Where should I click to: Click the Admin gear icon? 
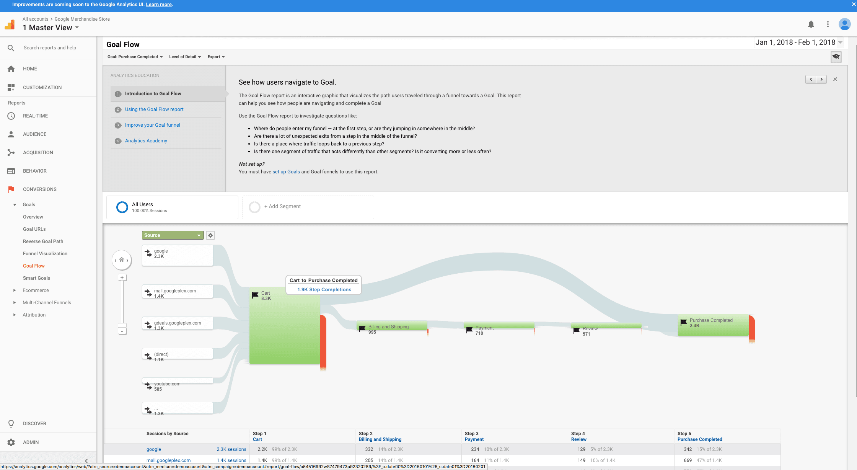point(11,442)
